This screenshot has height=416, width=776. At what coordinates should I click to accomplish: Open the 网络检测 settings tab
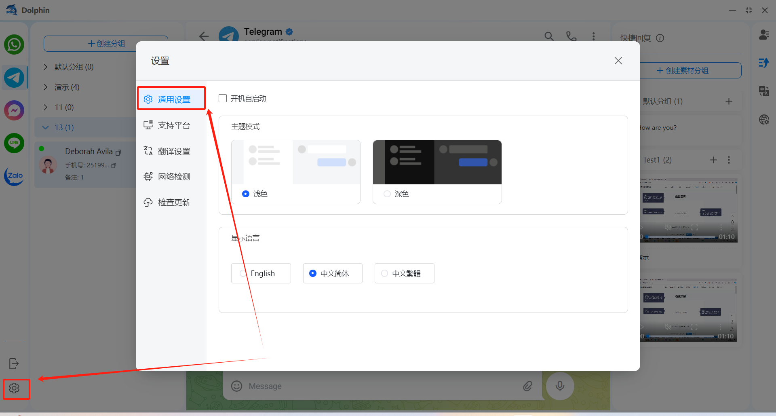click(173, 177)
